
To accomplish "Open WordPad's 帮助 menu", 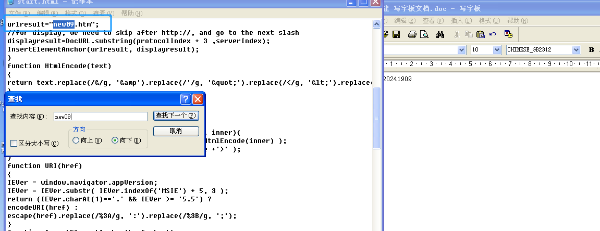I will (x=517, y=21).
